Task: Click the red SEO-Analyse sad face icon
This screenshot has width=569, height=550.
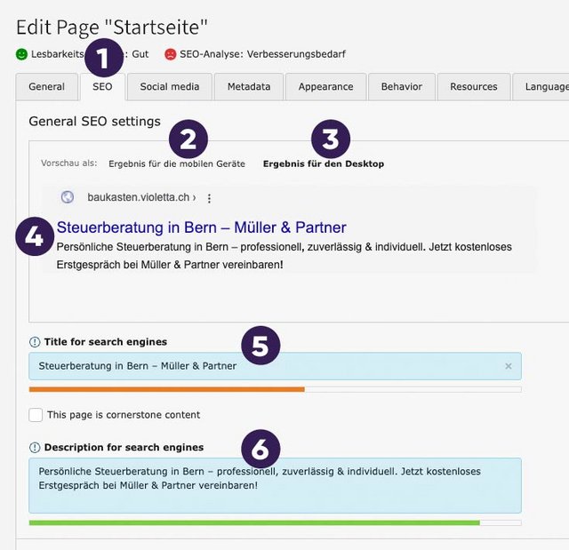Action: coord(170,54)
